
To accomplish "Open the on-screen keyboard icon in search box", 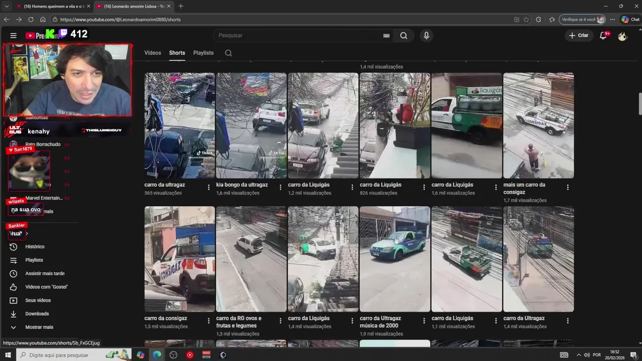I will (x=386, y=36).
